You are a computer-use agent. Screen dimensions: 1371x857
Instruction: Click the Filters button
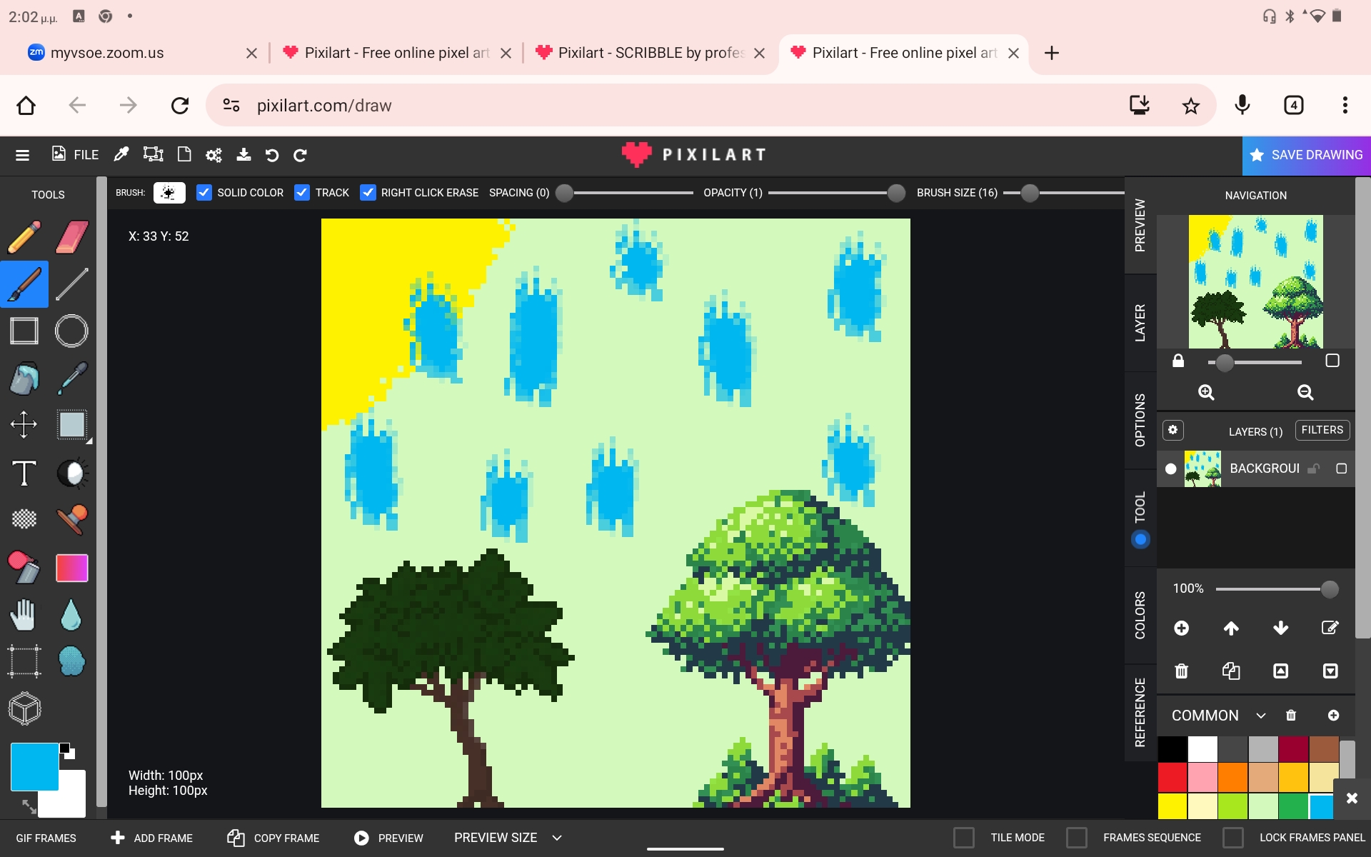coord(1322,430)
